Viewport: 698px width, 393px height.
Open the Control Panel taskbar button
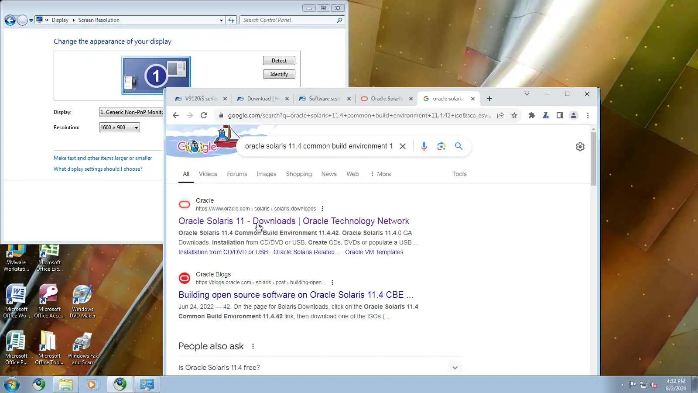[147, 384]
